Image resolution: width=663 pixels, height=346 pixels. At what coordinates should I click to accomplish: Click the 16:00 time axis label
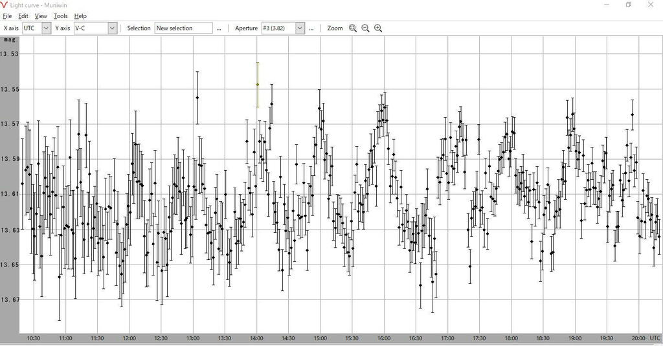point(384,338)
